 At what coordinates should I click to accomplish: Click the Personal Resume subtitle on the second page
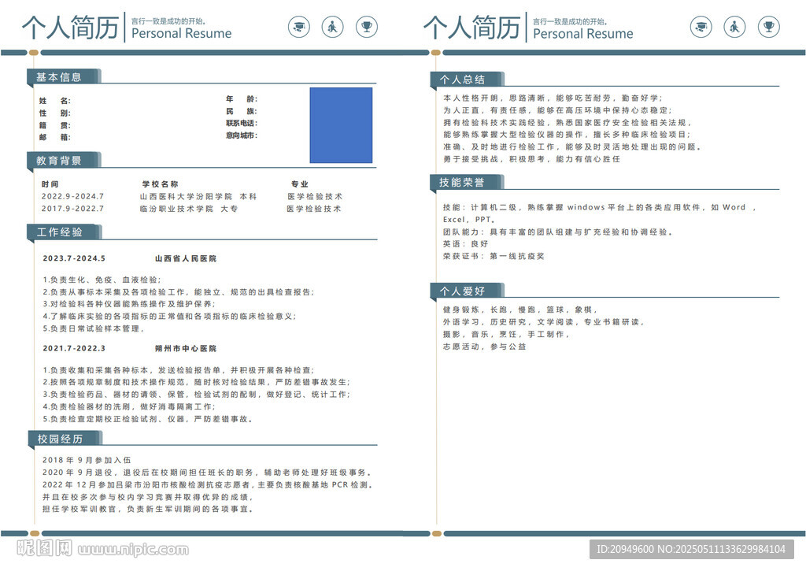click(x=583, y=33)
